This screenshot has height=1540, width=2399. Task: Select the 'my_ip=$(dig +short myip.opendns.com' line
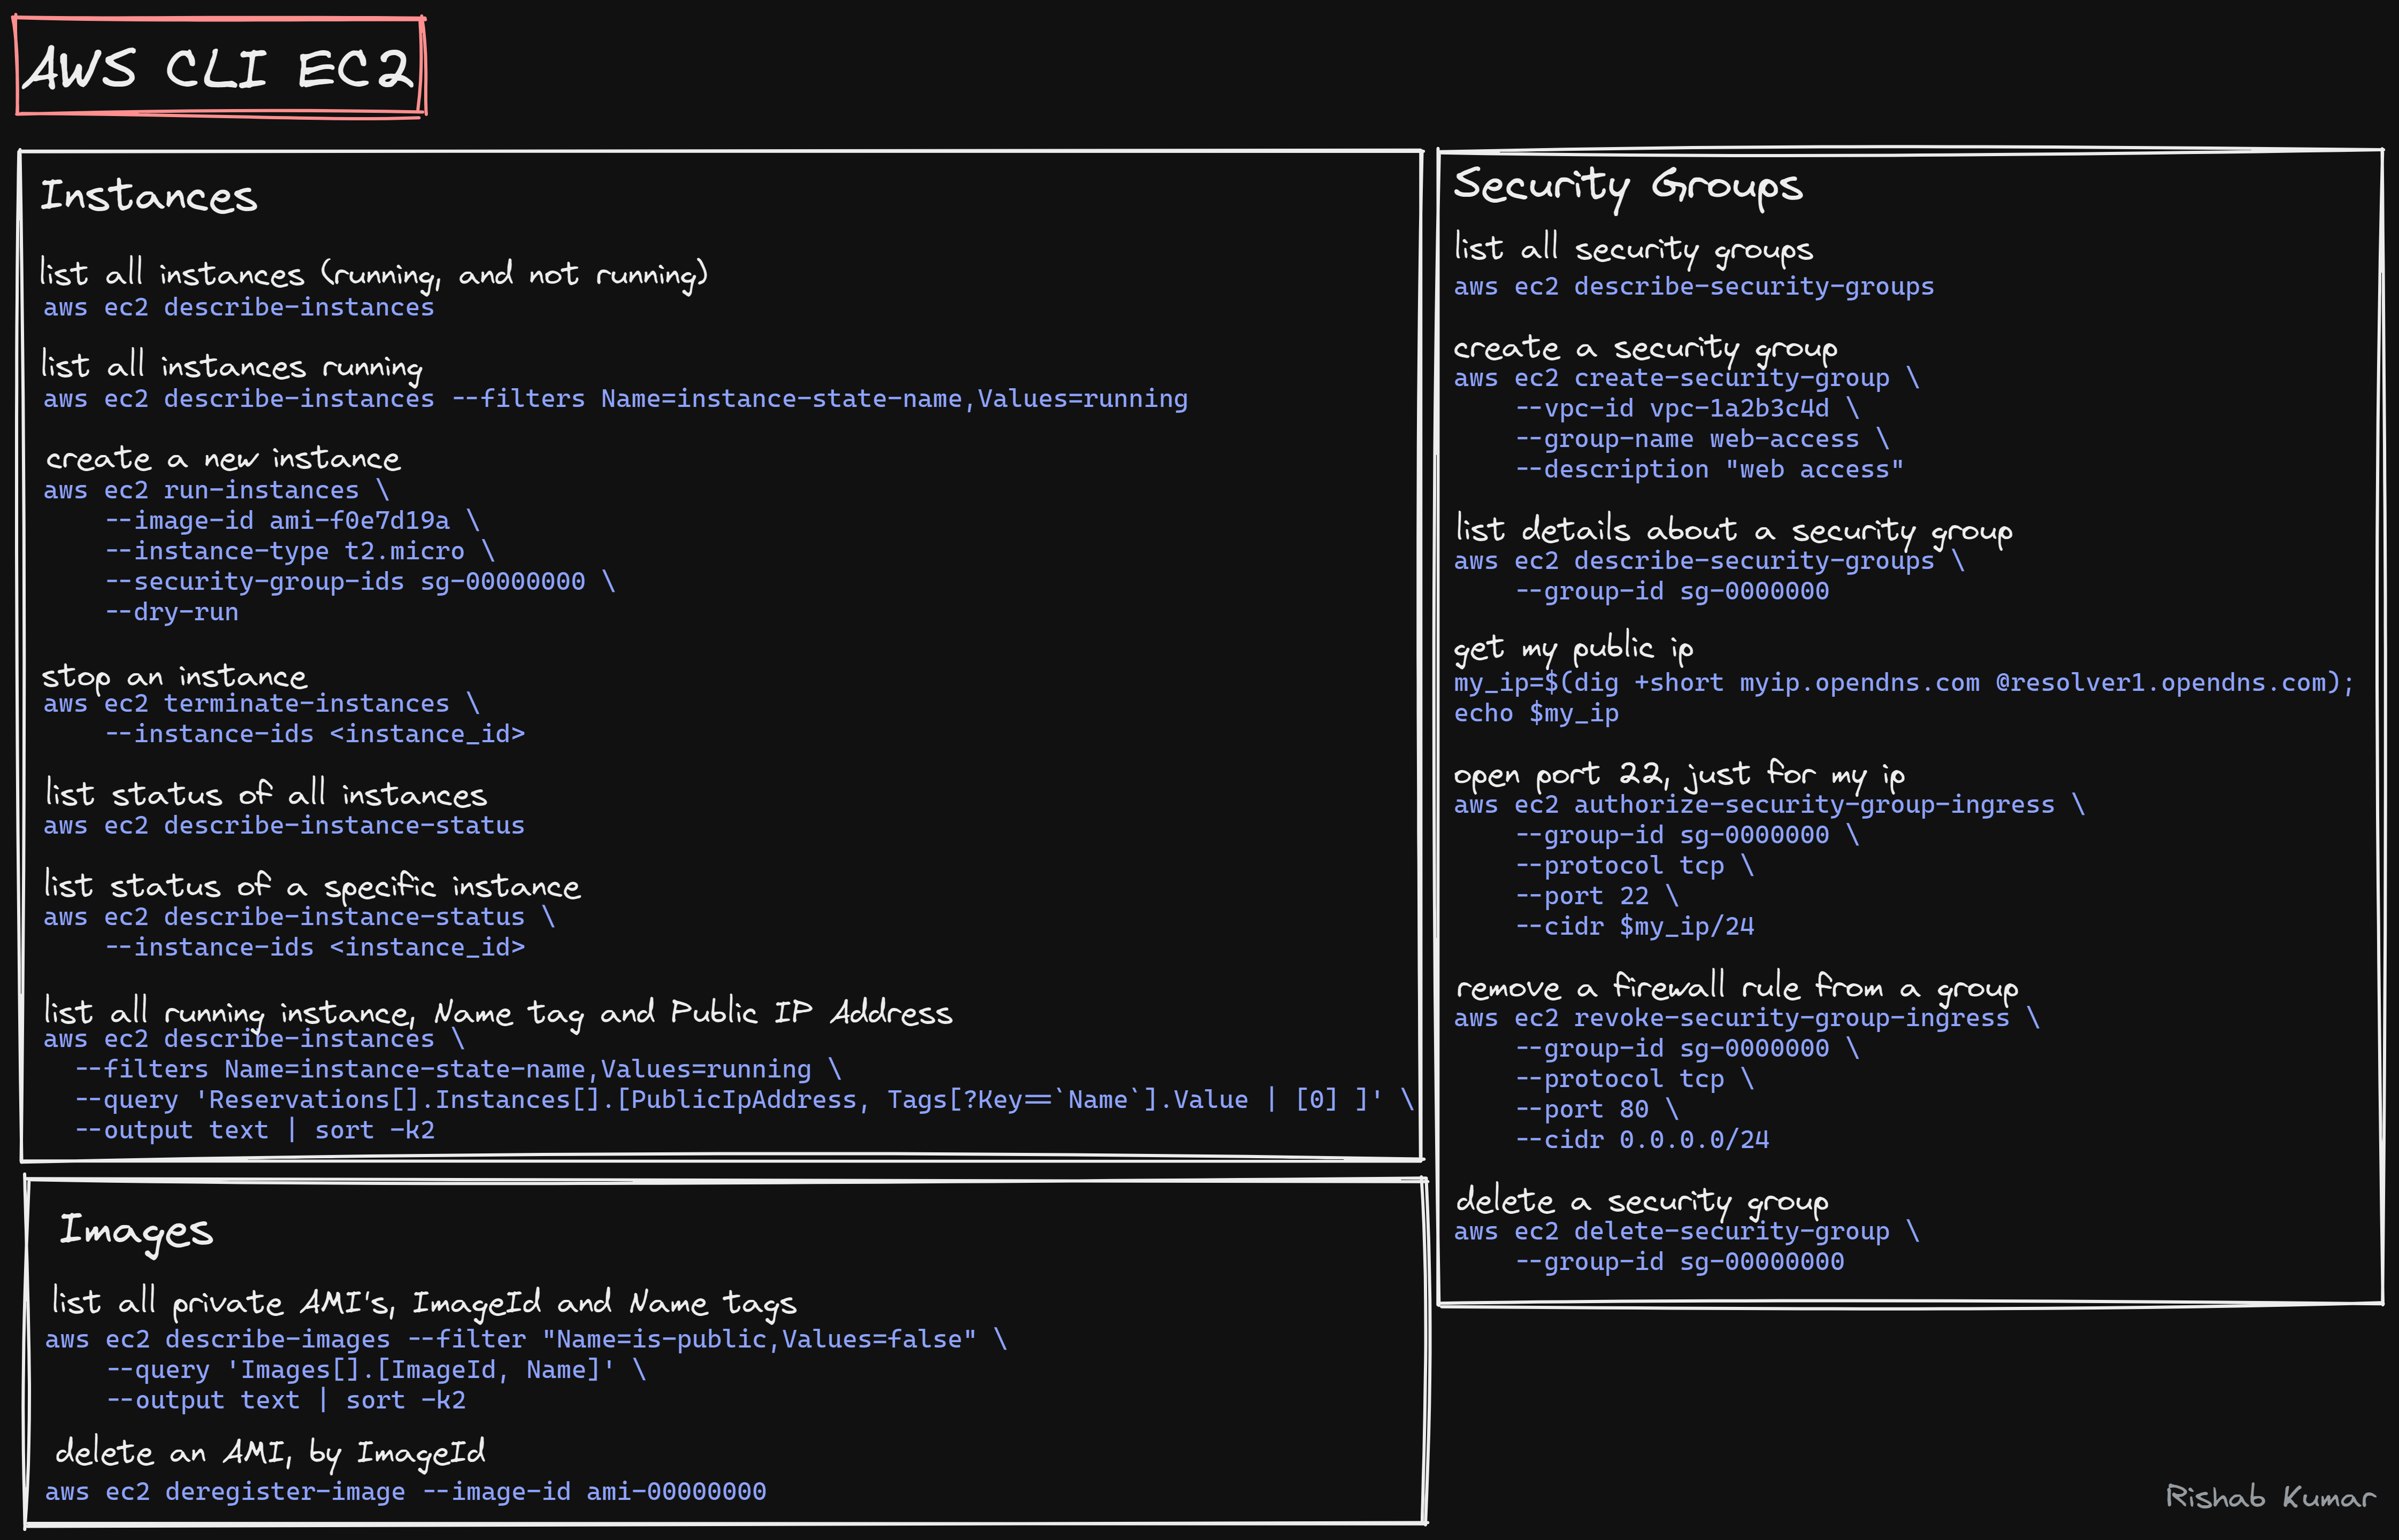point(1904,683)
